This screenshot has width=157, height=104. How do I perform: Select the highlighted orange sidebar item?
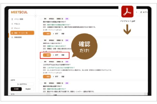point(22,33)
